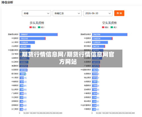Select the bar valued 94759
This screenshot has width=142, height=117.
[x=99, y=46]
